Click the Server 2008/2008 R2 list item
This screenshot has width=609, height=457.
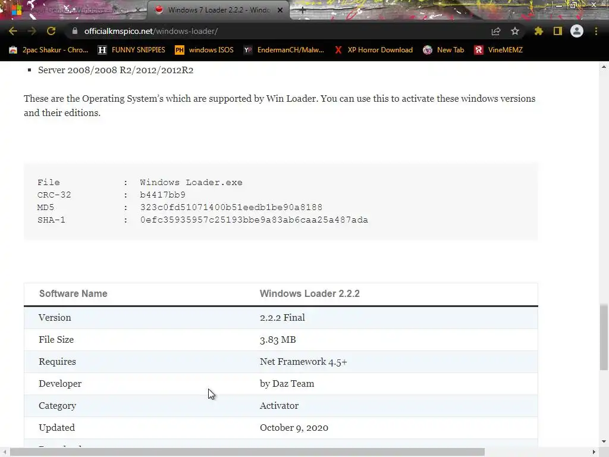click(x=116, y=70)
